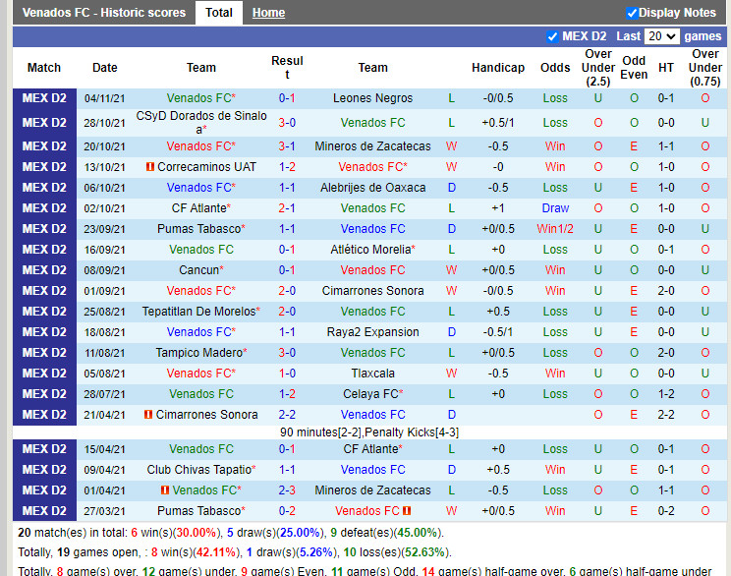Click red card icon next to Cimarrones Sonora
The height and width of the screenshot is (576, 731).
click(x=148, y=415)
